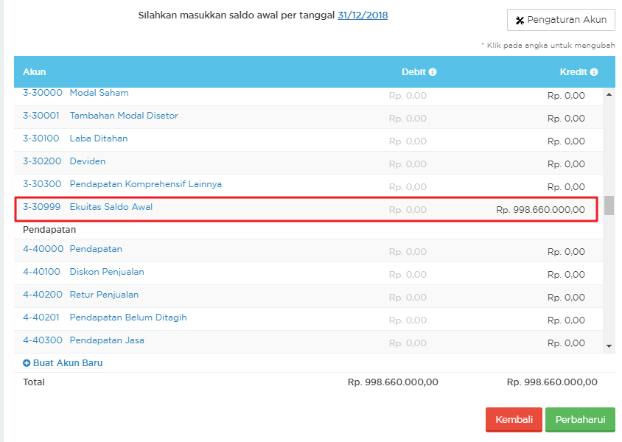Image resolution: width=622 pixels, height=442 pixels.
Task: Open the Tambahan Modal Disetor account
Action: (x=123, y=116)
